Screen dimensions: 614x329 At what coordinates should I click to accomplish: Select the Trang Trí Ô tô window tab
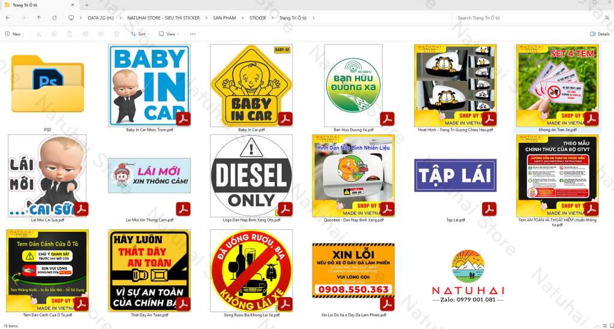39,5
